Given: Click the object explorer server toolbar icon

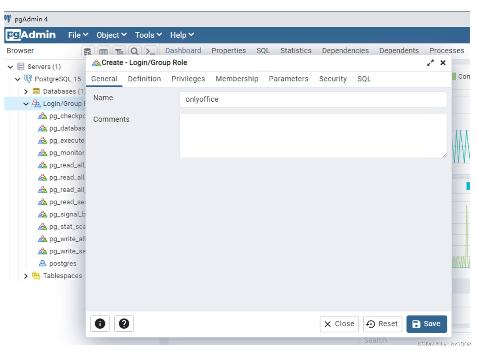Looking at the screenshot, I should pos(88,52).
